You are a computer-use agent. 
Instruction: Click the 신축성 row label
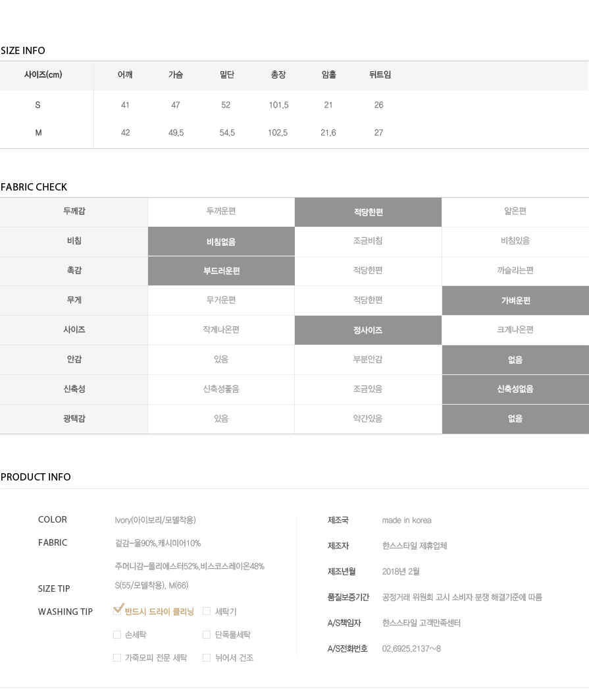pos(74,389)
